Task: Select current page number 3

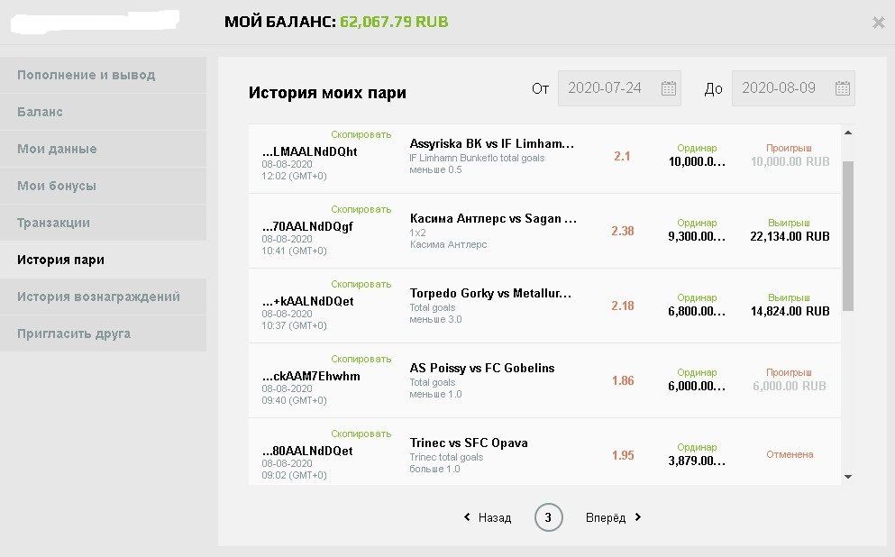Action: (x=548, y=517)
